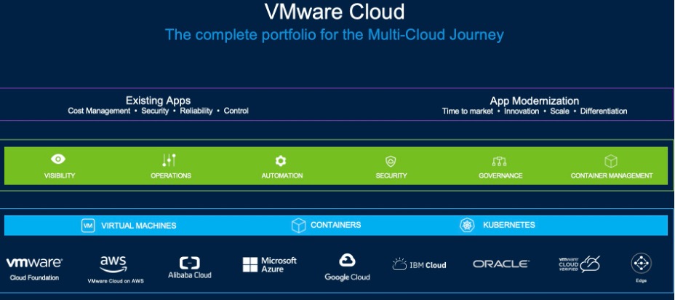Click the VMware Cloud Verified logo
The height and width of the screenshot is (300, 675).
(x=579, y=264)
